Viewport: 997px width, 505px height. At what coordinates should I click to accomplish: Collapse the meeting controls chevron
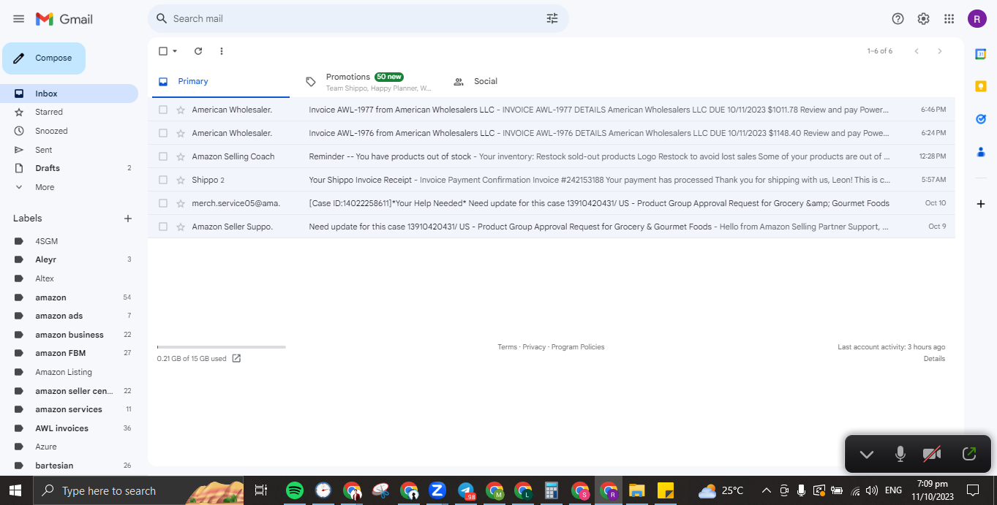pyautogui.click(x=867, y=454)
